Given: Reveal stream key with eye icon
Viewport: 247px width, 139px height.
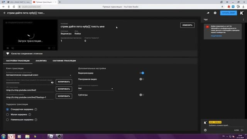Looking at the screenshot, I should (x=52, y=82).
